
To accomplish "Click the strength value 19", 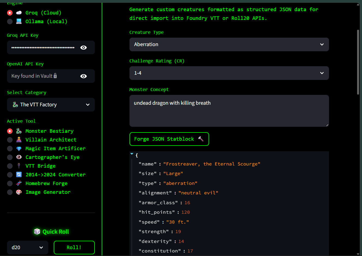I will [178, 231].
